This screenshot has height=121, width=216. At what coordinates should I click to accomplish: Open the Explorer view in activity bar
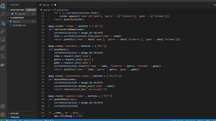coord(3,6)
